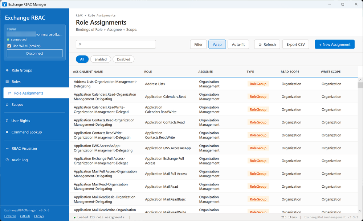Open the LinkedIn link in the footer
The height and width of the screenshot is (221, 363).
pyautogui.click(x=10, y=216)
